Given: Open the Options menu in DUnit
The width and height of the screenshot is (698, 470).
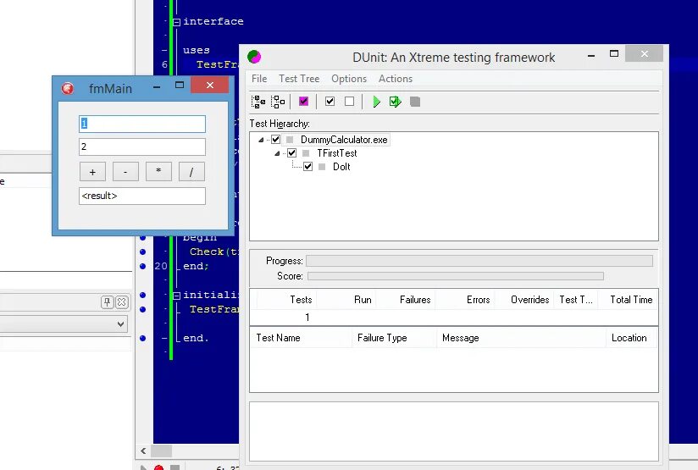Looking at the screenshot, I should click(349, 79).
